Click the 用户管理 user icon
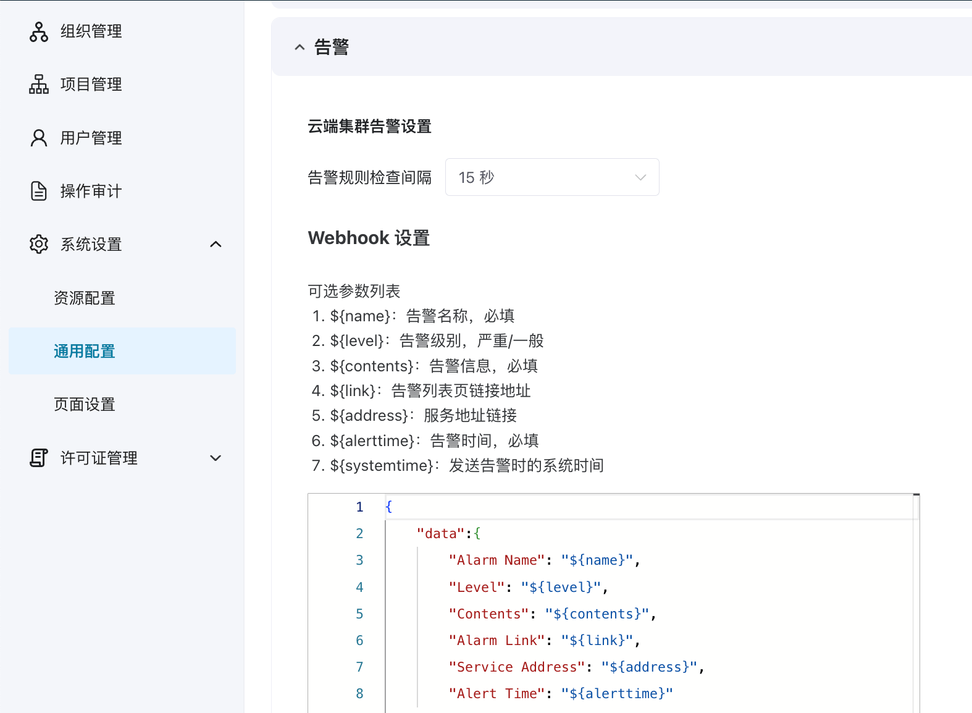The height and width of the screenshot is (713, 972). click(x=38, y=138)
